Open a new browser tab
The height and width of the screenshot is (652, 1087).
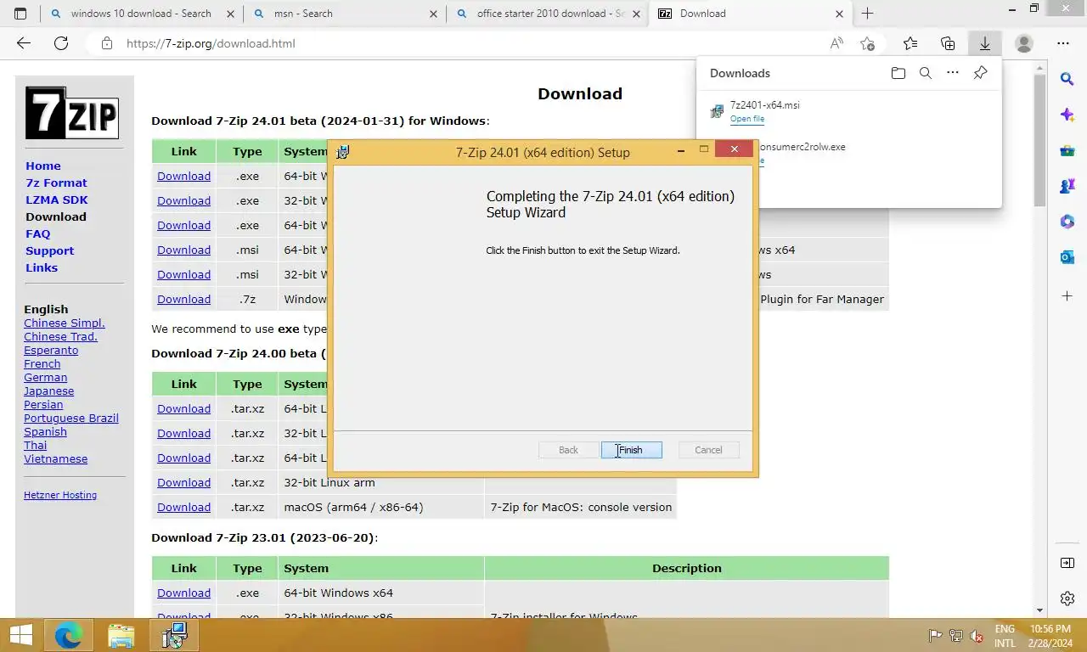tap(867, 14)
